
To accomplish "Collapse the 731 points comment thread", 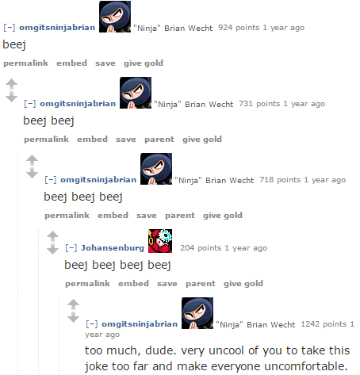I will coord(30,104).
